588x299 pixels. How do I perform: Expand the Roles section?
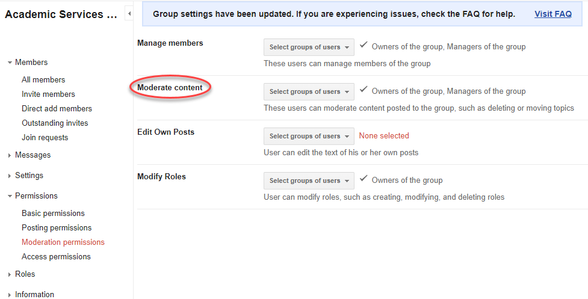coord(10,274)
